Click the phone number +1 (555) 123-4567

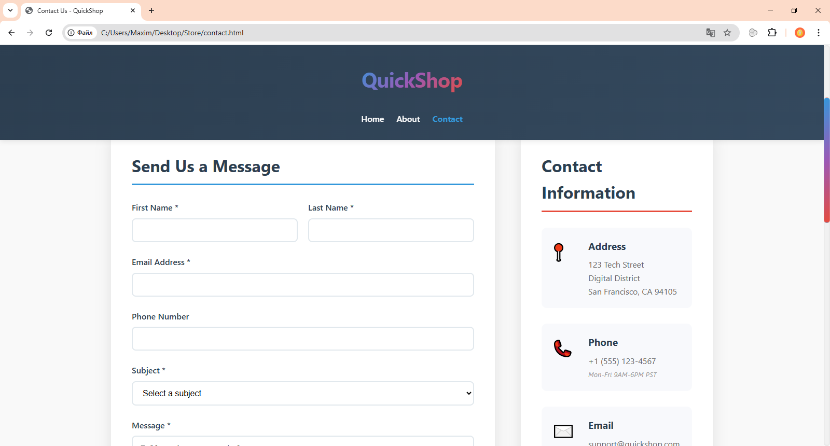click(622, 361)
